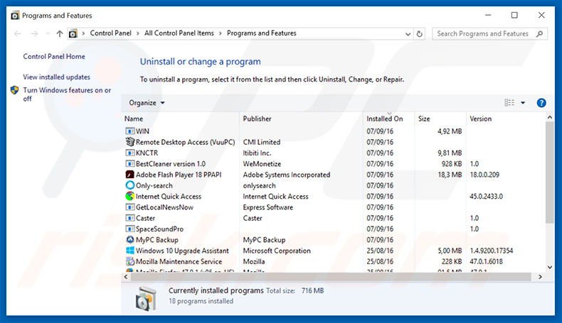Click the Remote Desktop Access (VuuPC) icon
Screen dimensions: 562x323
coord(129,142)
